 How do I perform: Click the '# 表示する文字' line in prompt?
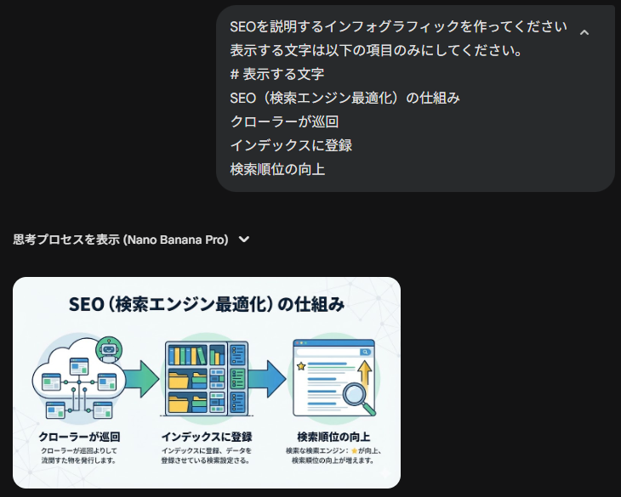click(x=276, y=74)
